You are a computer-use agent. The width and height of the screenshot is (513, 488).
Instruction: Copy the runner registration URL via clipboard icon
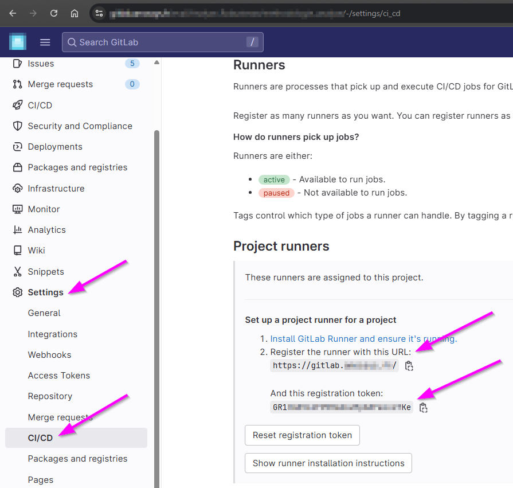point(409,365)
